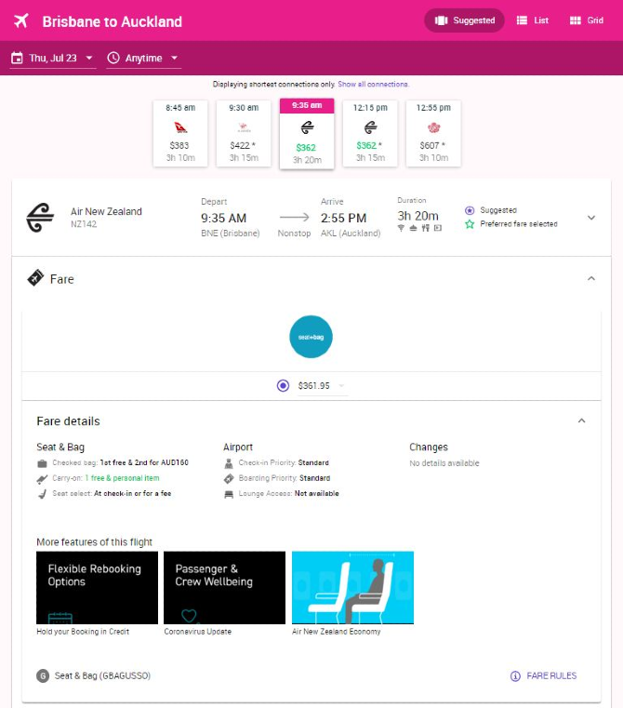Viewport: 623px width, 708px height.
Task: Open the Thu, Jul 23 date dropdown
Action: coord(53,59)
